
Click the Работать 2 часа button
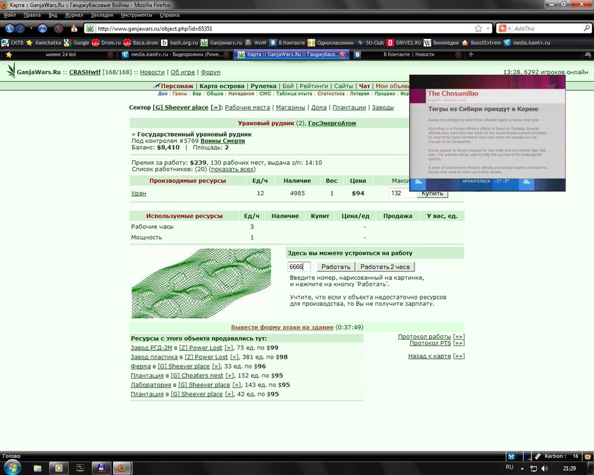click(385, 267)
